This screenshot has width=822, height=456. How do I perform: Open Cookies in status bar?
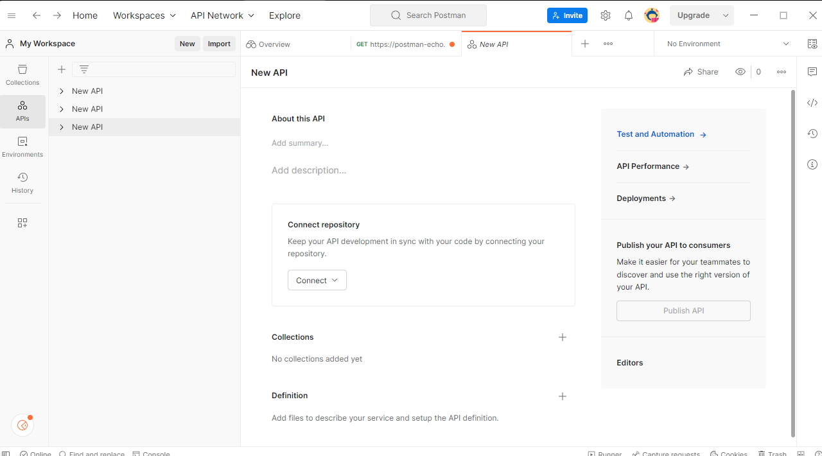click(729, 454)
